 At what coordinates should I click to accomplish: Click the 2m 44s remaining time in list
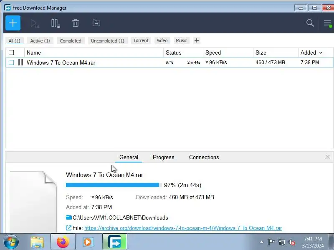pos(194,62)
